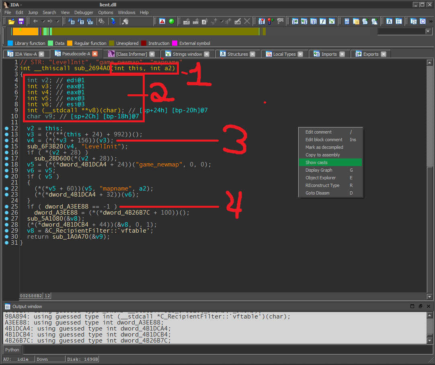Close the Exports tab

(x=384, y=54)
